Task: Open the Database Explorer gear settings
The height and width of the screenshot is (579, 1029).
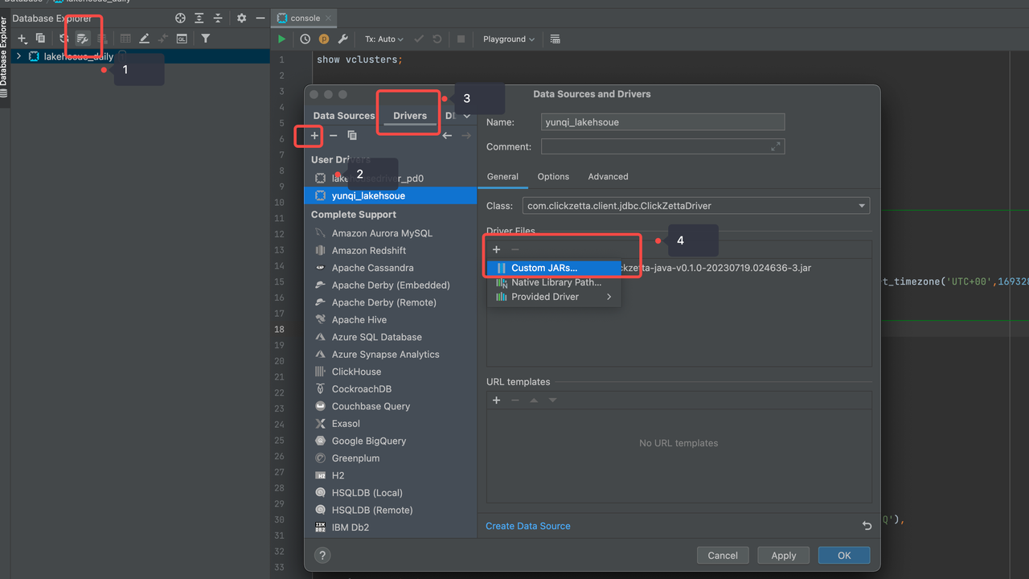Action: 241,18
